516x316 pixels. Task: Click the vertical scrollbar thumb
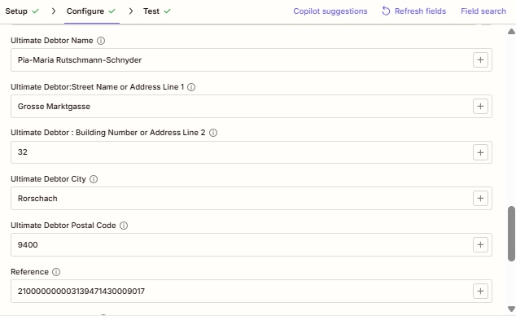(x=511, y=234)
